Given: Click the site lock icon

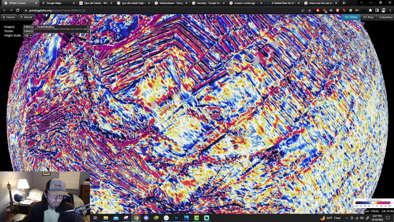Looking at the screenshot, I should (x=26, y=10).
